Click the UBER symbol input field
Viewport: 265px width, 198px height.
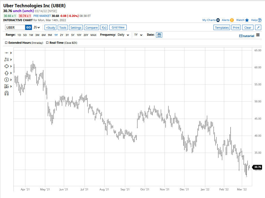(x=15, y=27)
